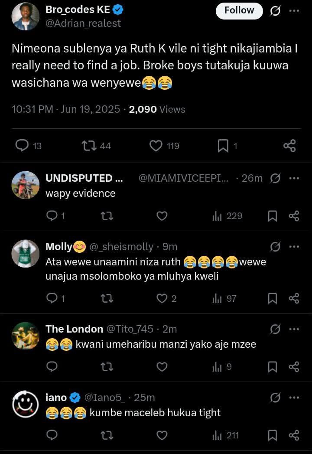Bookmark the main tweet
Image resolution: width=312 pixels, height=454 pixels.
227,146
